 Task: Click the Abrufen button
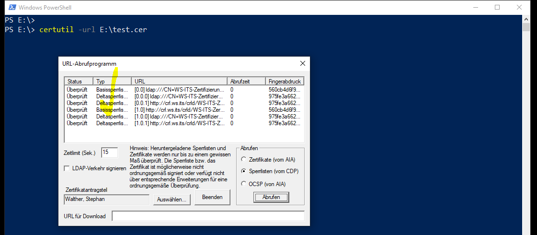click(271, 197)
